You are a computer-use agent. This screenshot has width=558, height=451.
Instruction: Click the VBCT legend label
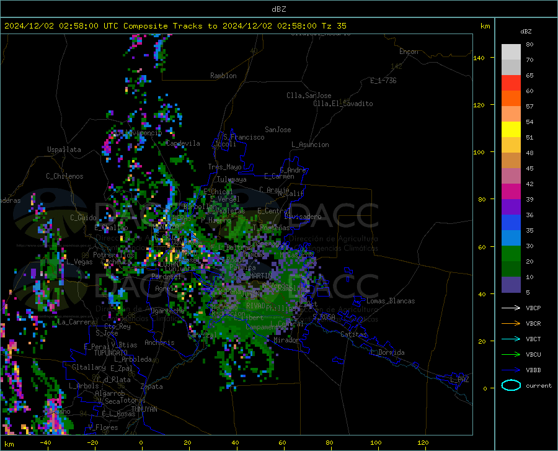click(533, 339)
